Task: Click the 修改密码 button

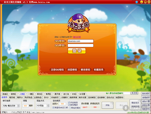Action: tap(85, 69)
